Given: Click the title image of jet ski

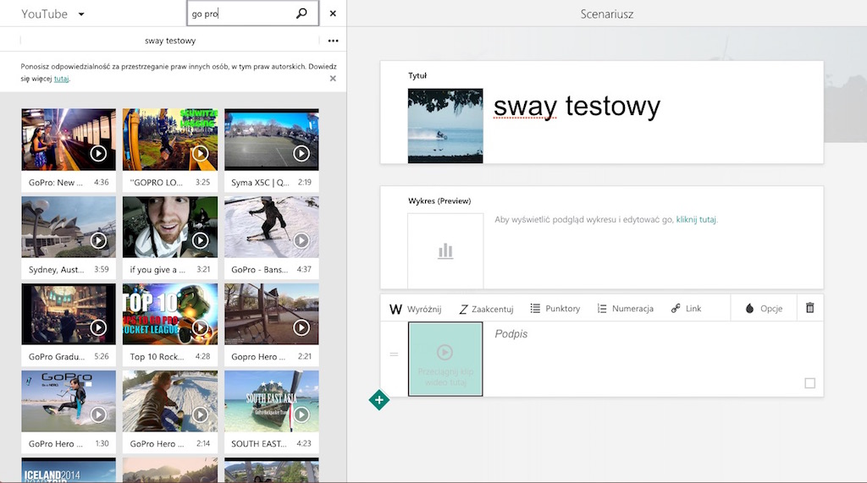Looking at the screenshot, I should point(445,126).
